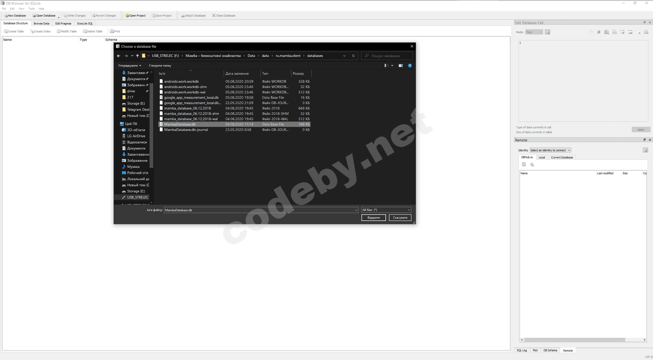Viewport: 653px width, 360px height.
Task: Open the Упорядкувати menu
Action: pos(129,66)
